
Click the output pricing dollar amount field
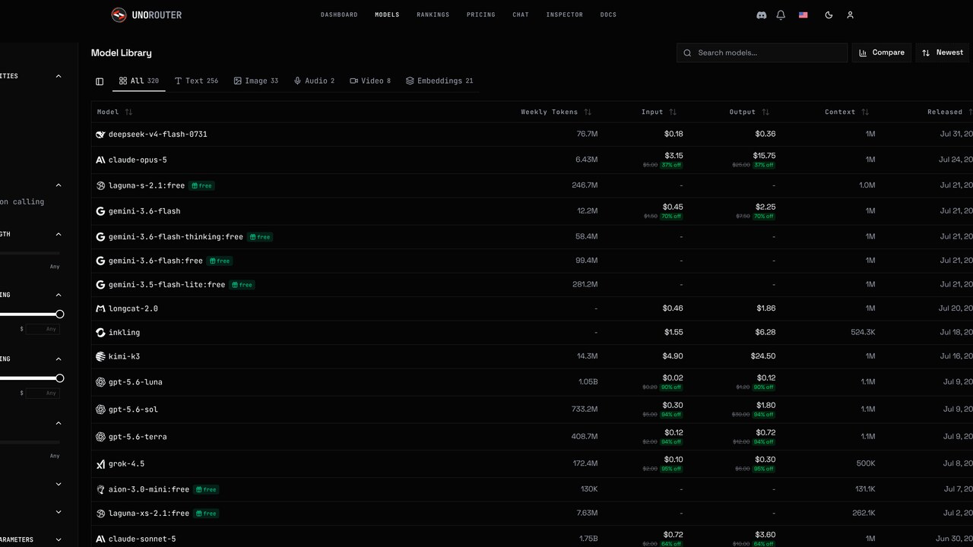click(x=43, y=393)
